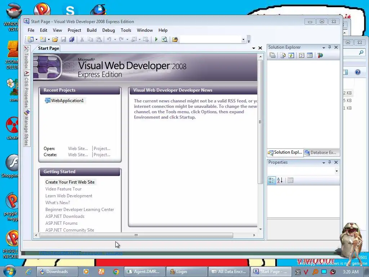
Task: Open the Downloads taskbar button
Action: point(57,272)
